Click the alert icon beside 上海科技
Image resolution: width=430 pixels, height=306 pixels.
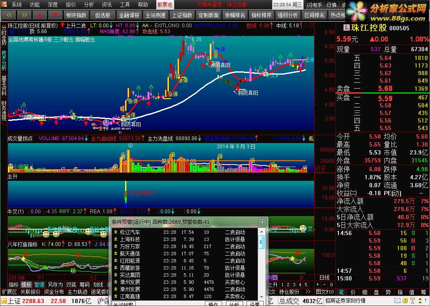pyautogui.click(x=116, y=239)
